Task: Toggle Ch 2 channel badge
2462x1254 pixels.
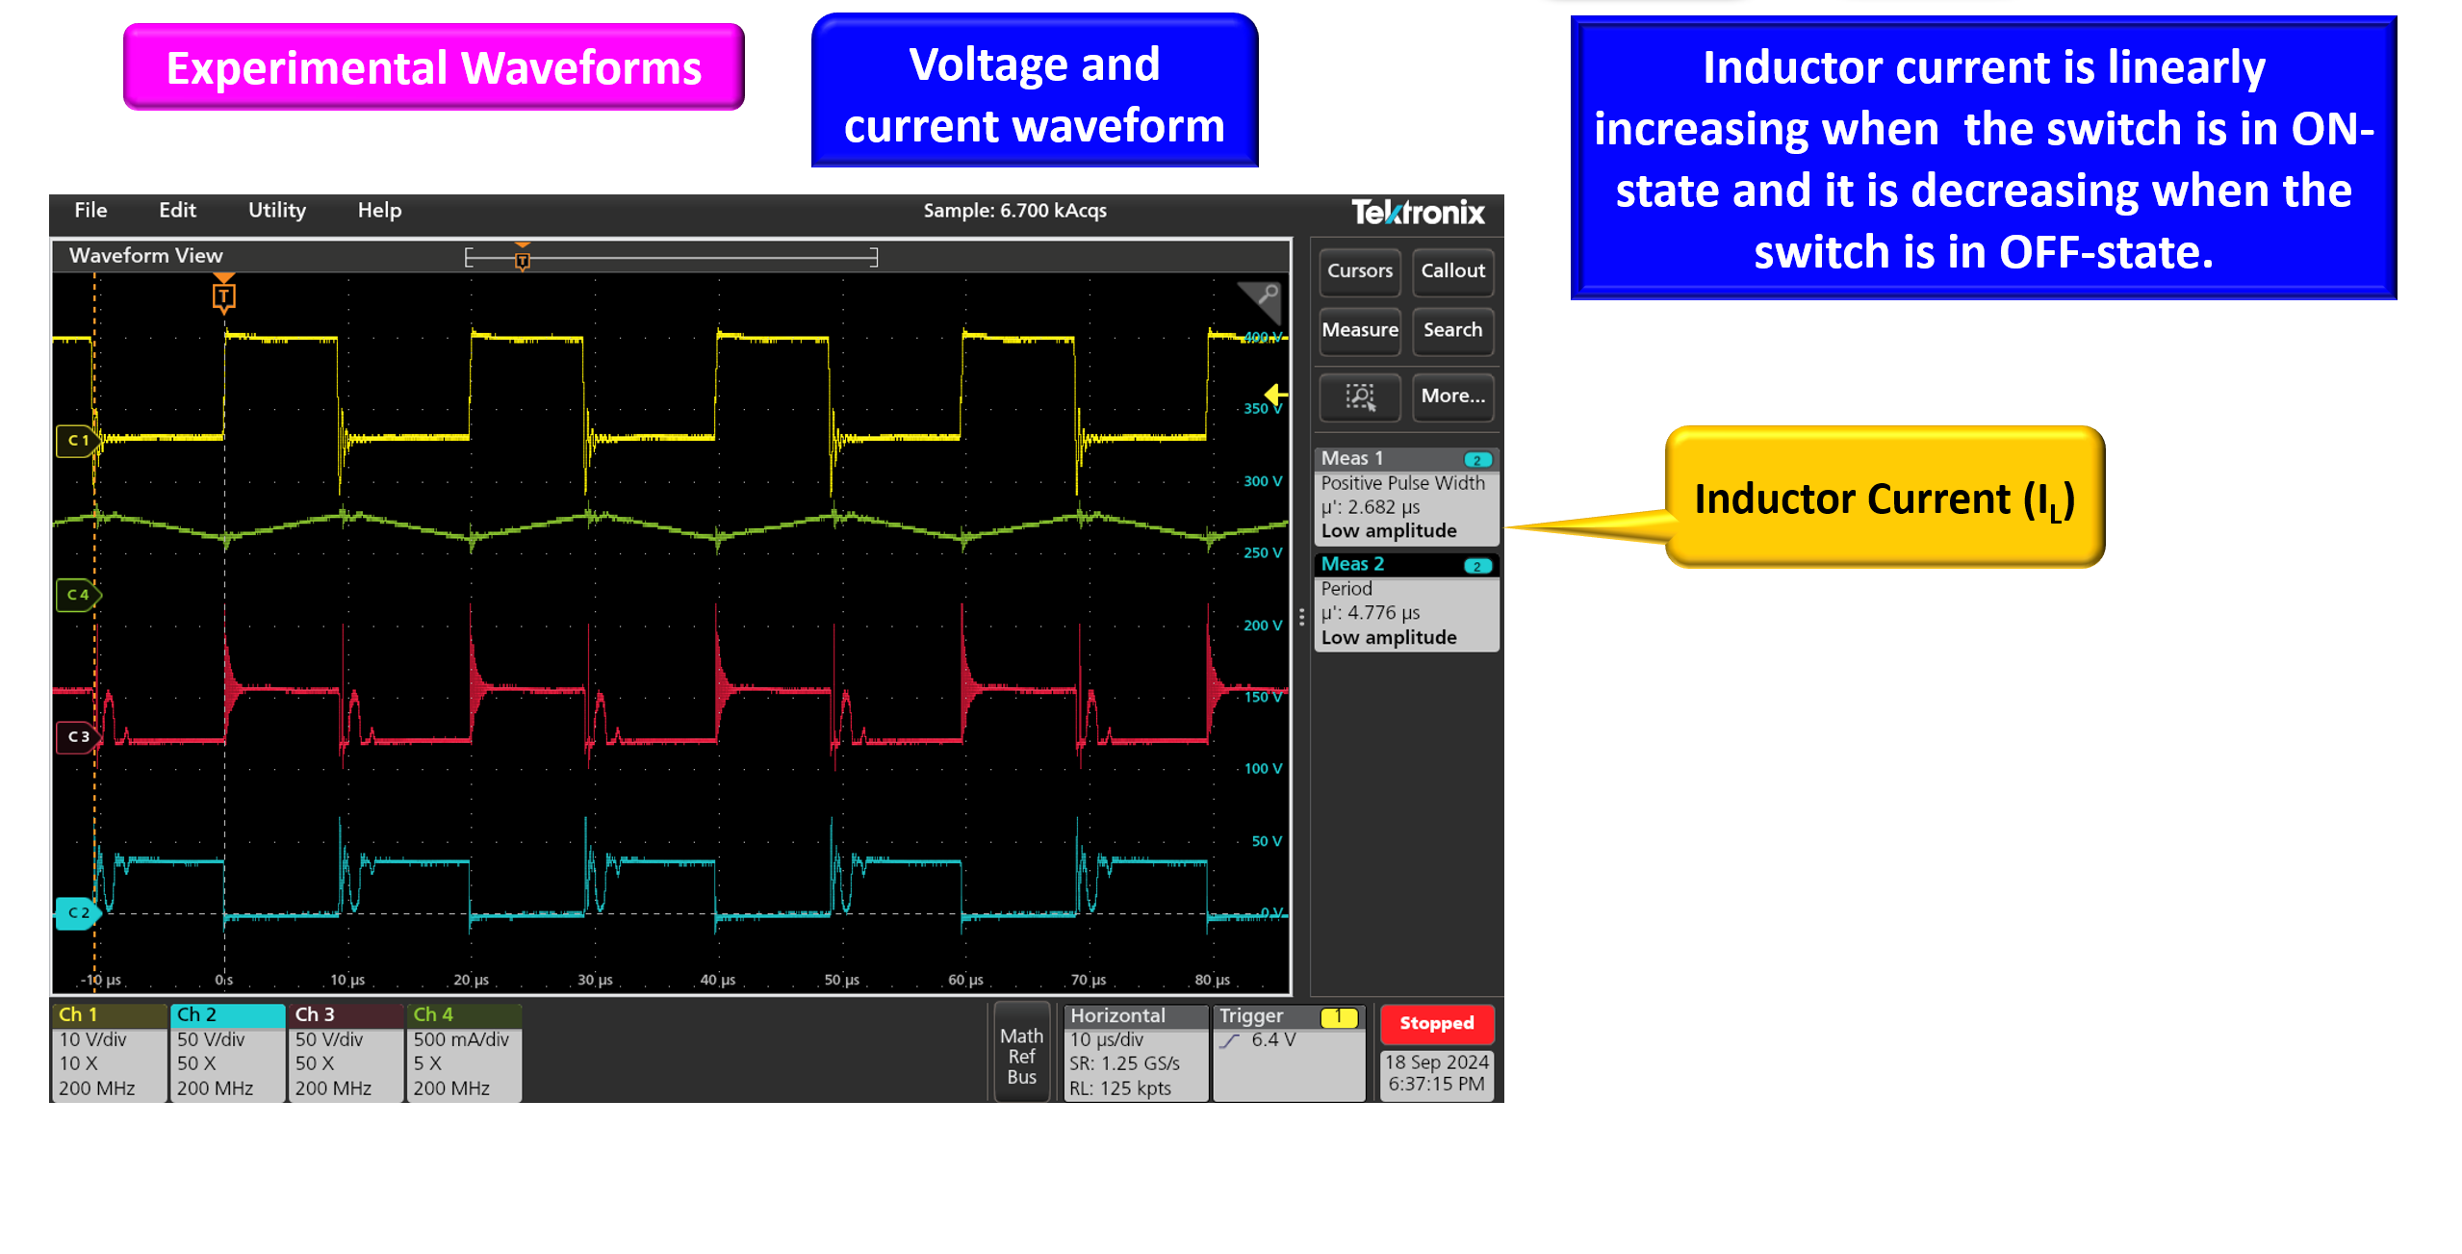Action: pos(226,1051)
